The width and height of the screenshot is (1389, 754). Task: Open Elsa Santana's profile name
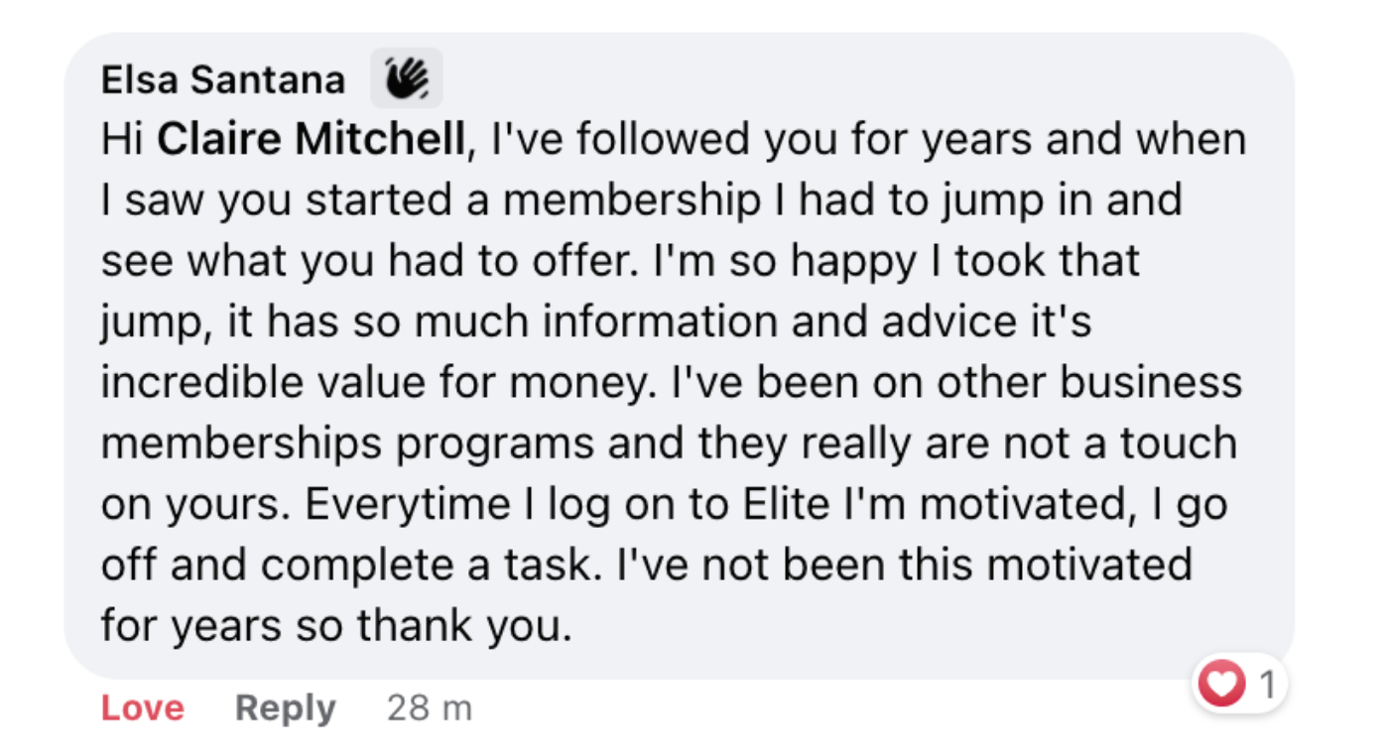(x=223, y=79)
